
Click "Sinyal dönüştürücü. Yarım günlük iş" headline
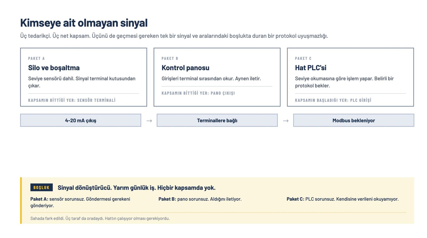(137, 188)
